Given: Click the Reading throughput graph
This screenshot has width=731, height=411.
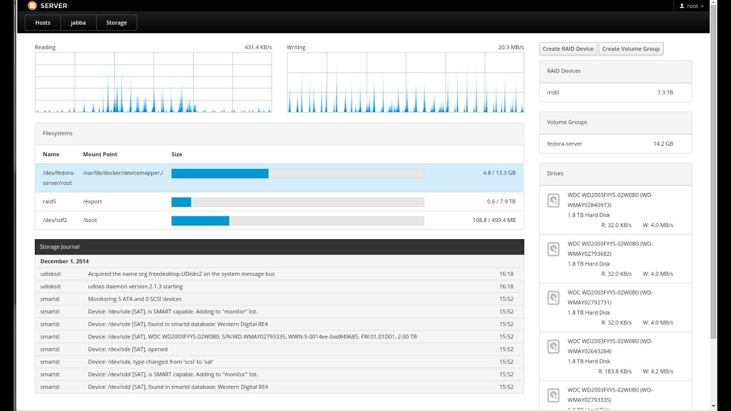Looking at the screenshot, I should click(x=153, y=83).
